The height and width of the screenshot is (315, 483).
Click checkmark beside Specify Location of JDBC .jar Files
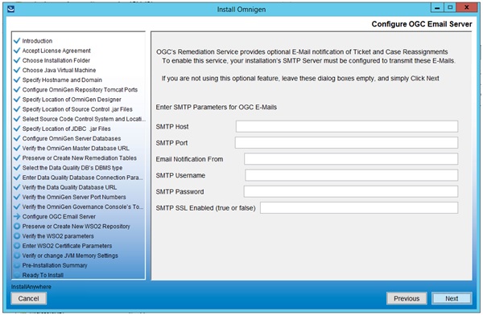click(x=17, y=129)
